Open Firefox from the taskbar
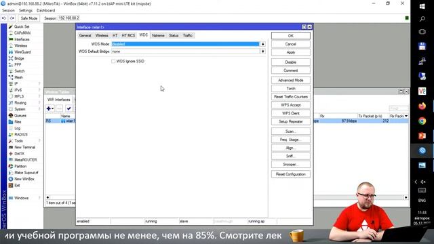This screenshot has width=434, height=244. click(422, 106)
